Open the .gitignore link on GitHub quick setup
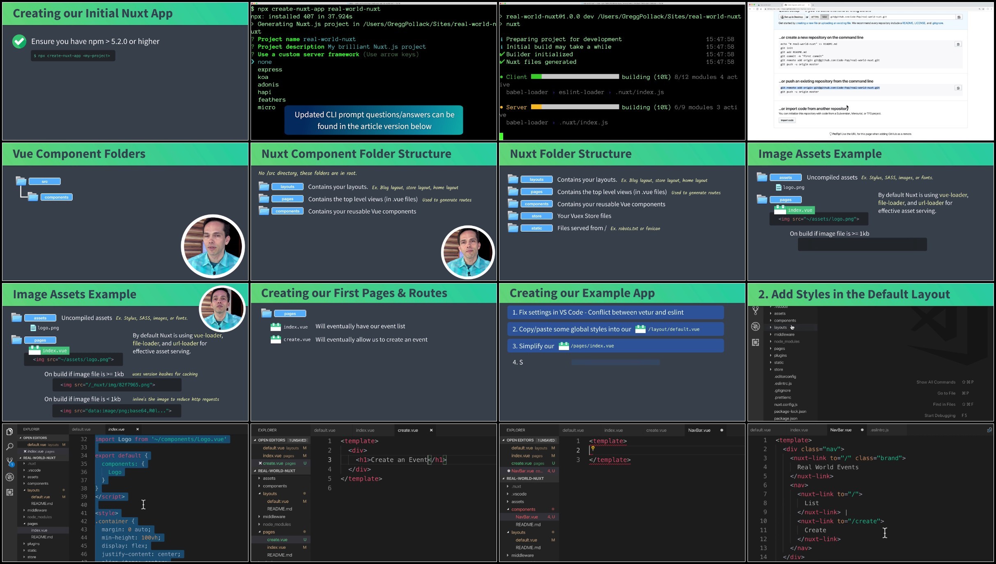 coord(938,23)
